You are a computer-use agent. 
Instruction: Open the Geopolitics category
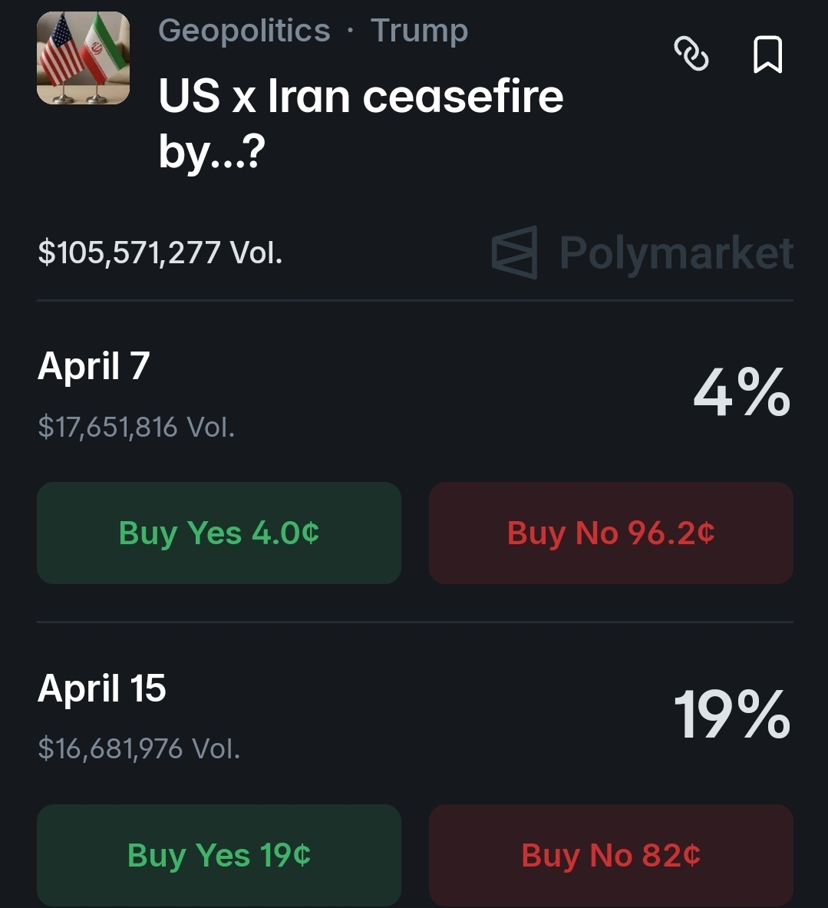click(244, 31)
